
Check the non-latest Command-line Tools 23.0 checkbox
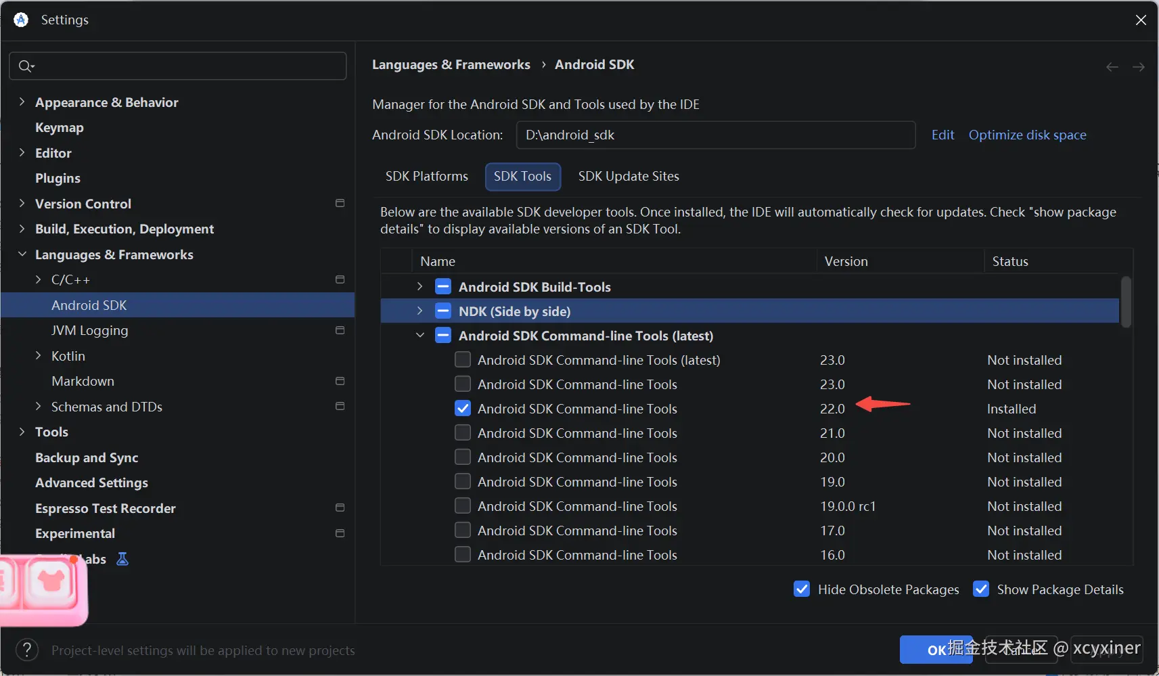[463, 384]
